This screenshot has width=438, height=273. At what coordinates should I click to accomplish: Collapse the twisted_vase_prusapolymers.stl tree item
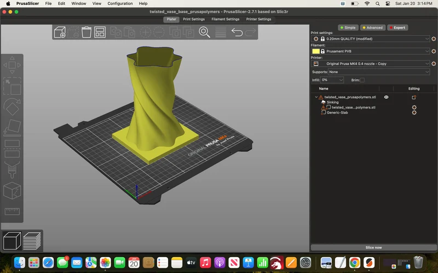tap(316, 97)
